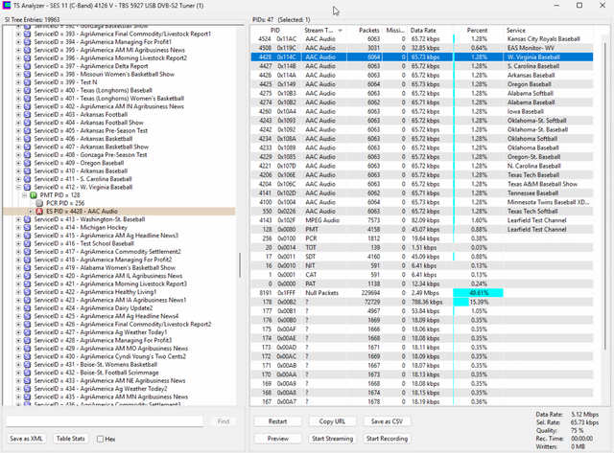Screen dimensions: 614x453
Task: Click service icon for ServiceID 409 Oregon Baseball
Action: (x=27, y=163)
